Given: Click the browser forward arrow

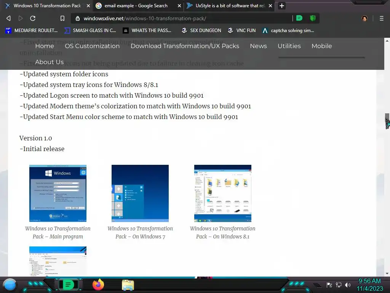Looking at the screenshot, I should click(21, 18).
